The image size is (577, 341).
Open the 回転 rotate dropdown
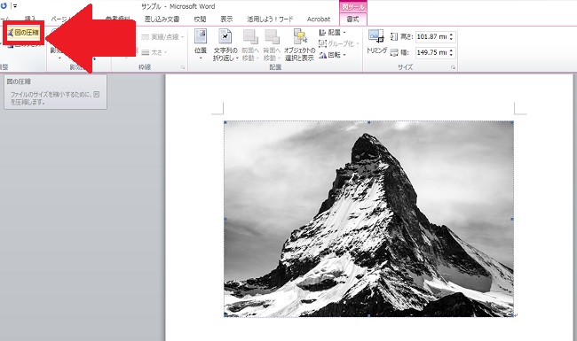click(333, 55)
